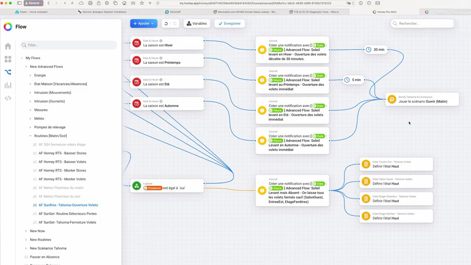471x265 pixels.
Task: Click the clock icon of the 30 min delay
Action: click(369, 50)
